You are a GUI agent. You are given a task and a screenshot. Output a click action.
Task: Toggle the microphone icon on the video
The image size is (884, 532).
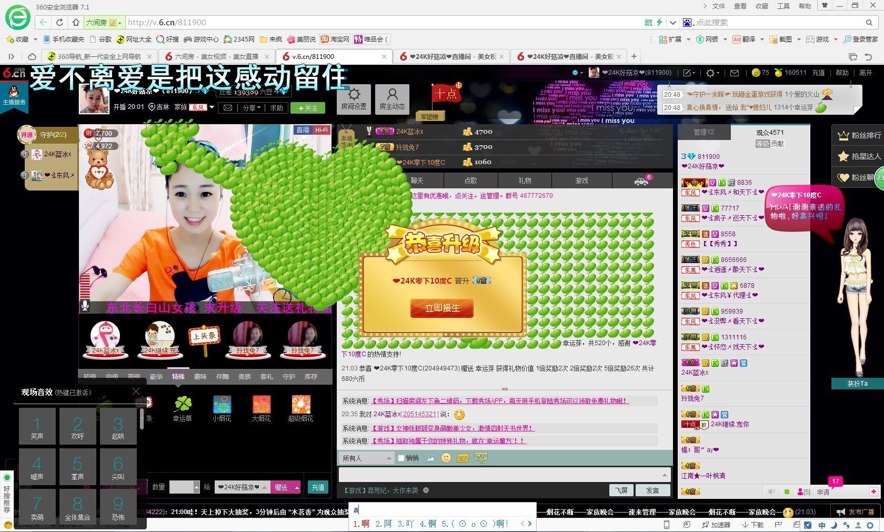click(x=85, y=306)
